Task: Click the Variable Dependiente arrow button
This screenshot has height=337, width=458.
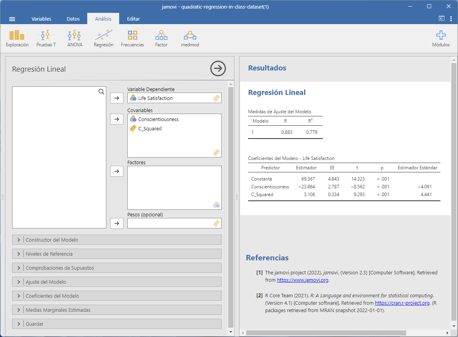Action: (x=117, y=98)
